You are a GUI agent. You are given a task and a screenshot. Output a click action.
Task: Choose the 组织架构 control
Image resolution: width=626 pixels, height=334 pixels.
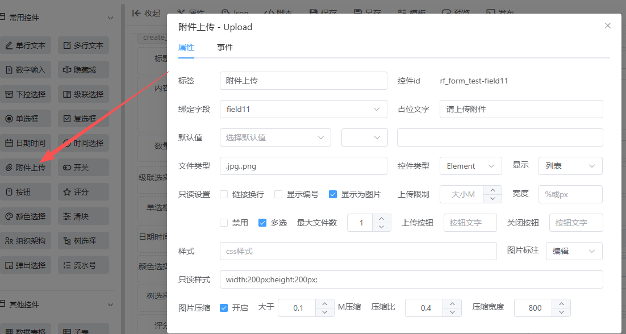pyautogui.click(x=26, y=241)
